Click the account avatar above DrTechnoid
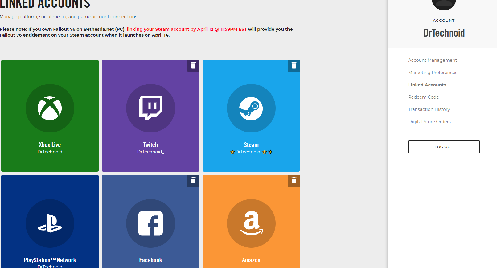The width and height of the screenshot is (497, 268). [x=444, y=5]
